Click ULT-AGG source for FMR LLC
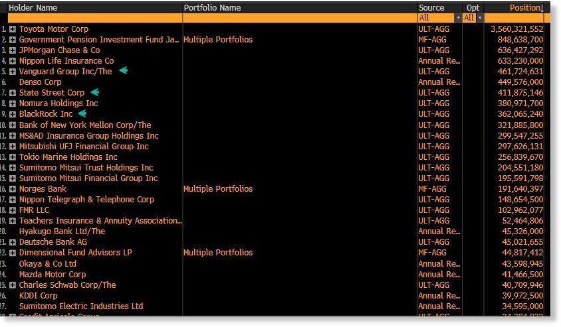This screenshot has width=561, height=327. pos(433,210)
